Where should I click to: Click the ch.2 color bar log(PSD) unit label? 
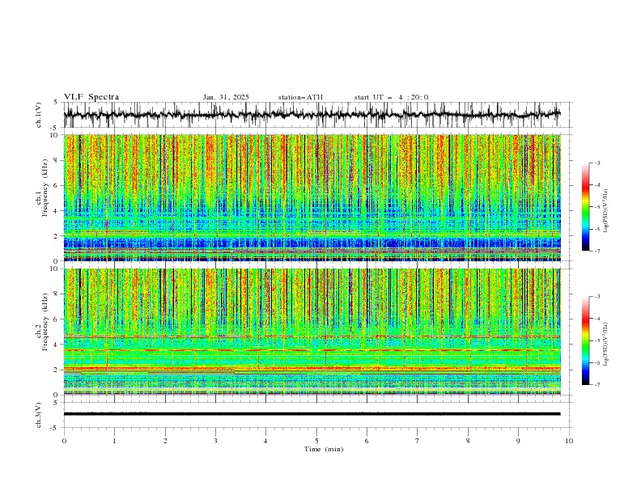pos(606,345)
